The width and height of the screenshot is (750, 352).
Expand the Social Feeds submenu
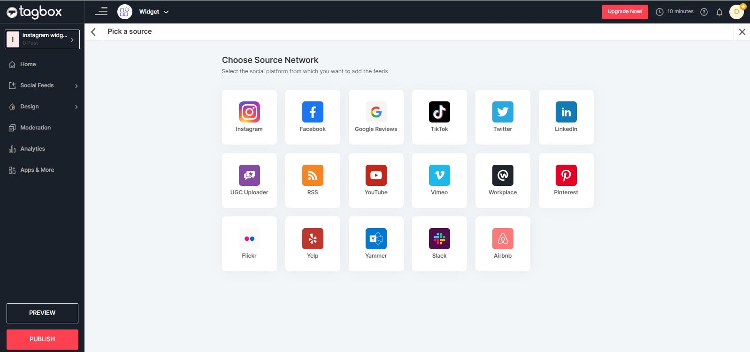(43, 85)
